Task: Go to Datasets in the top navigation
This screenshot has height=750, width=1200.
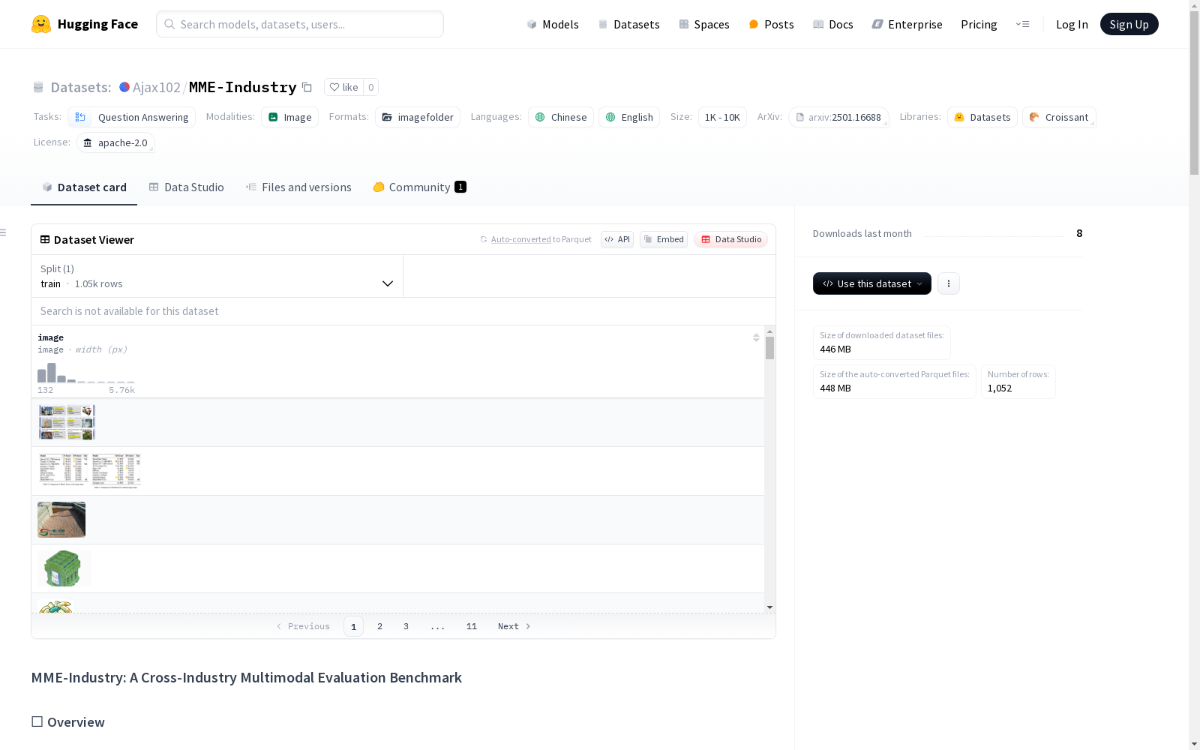Action: click(x=628, y=24)
